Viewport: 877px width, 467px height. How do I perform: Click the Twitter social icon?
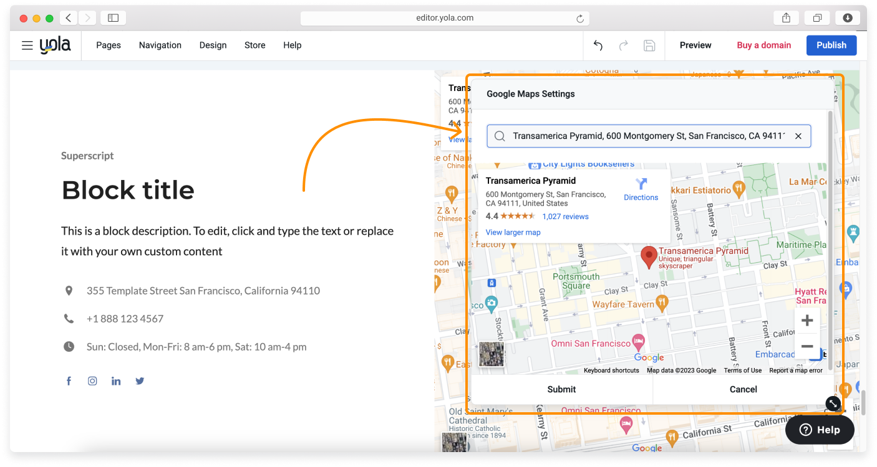coord(140,381)
